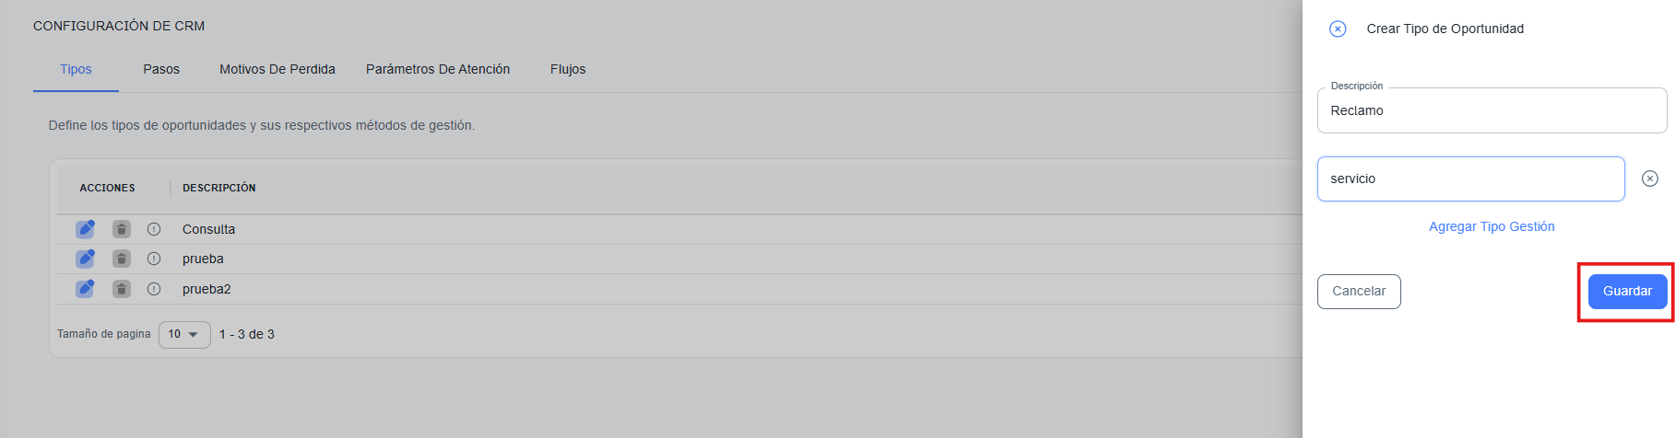Show info for Consulta row
Image resolution: width=1675 pixels, height=438 pixels.
tap(154, 229)
